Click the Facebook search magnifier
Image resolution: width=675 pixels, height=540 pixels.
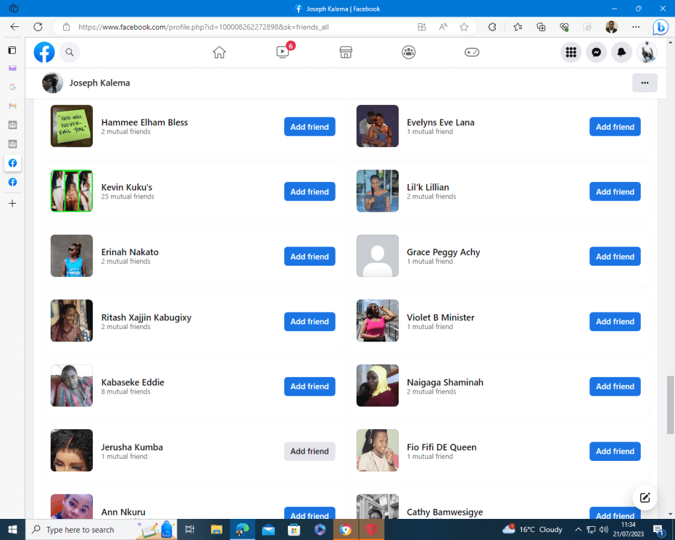69,52
